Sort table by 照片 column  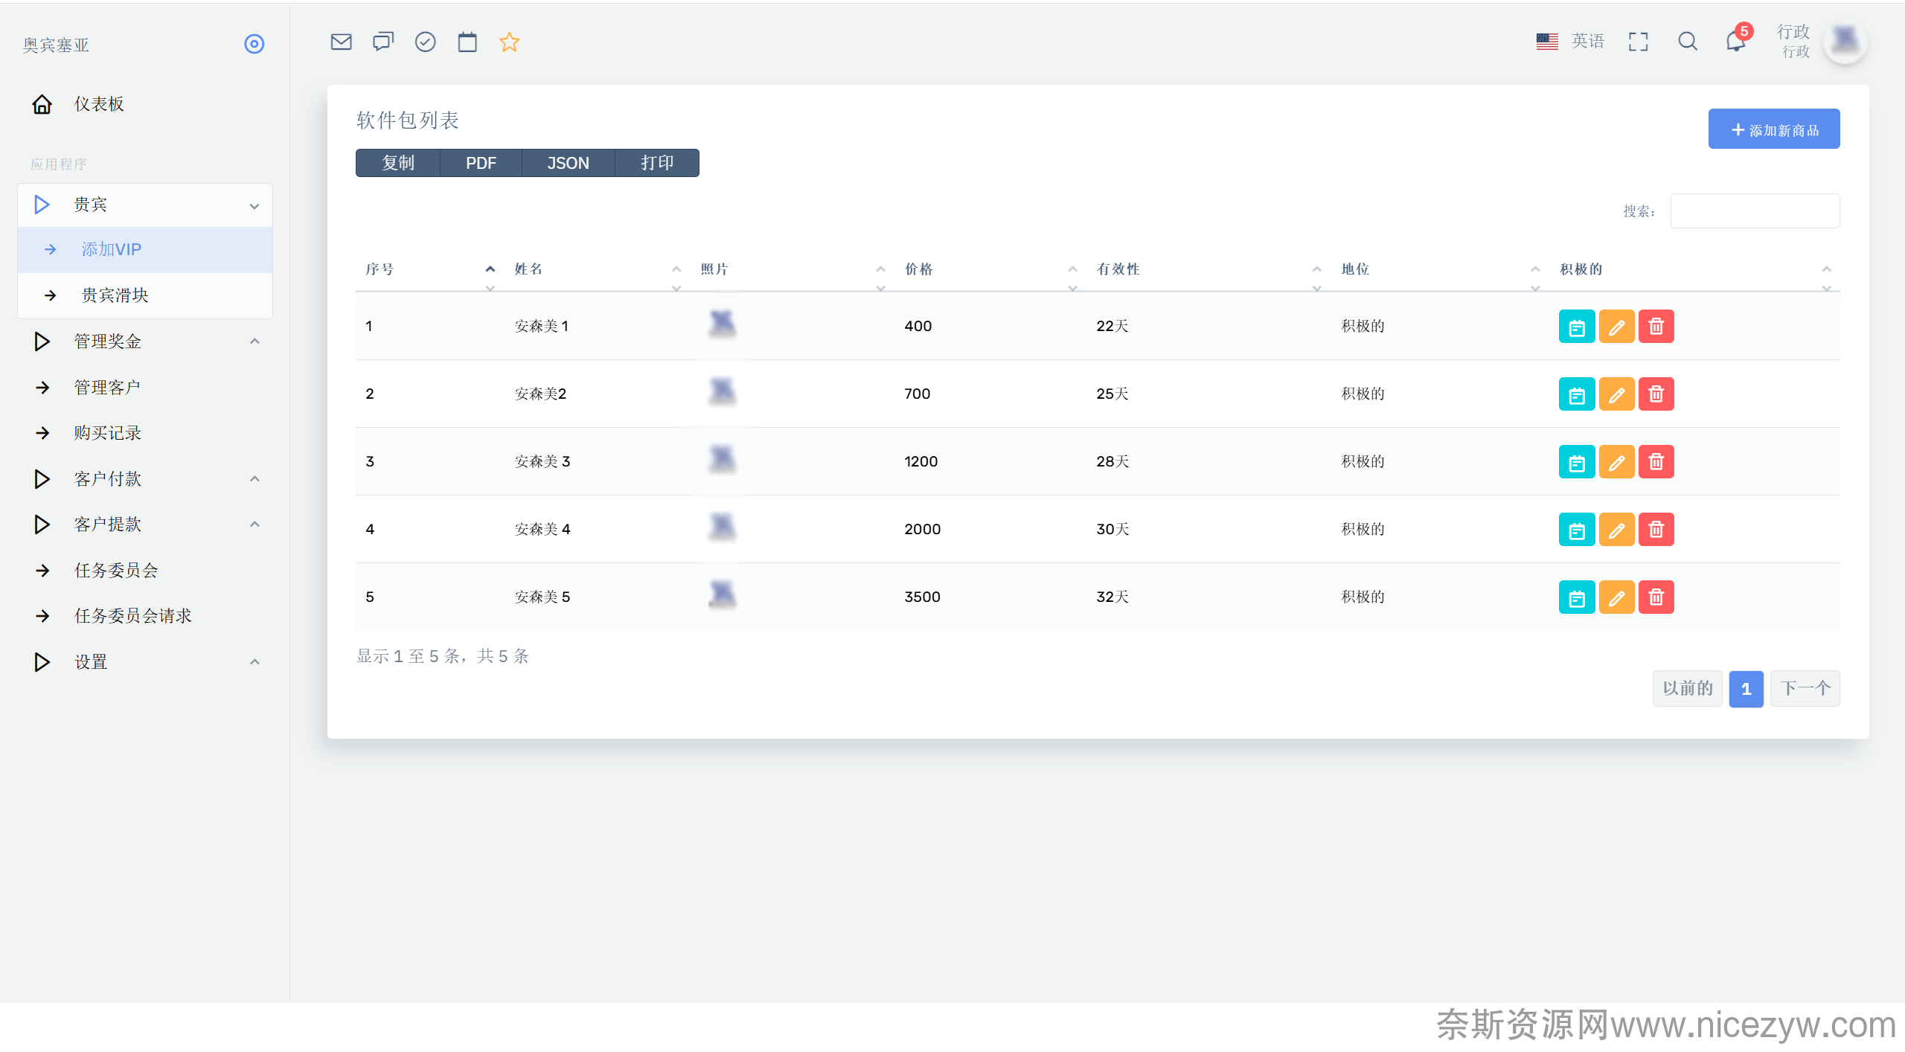[x=793, y=269]
